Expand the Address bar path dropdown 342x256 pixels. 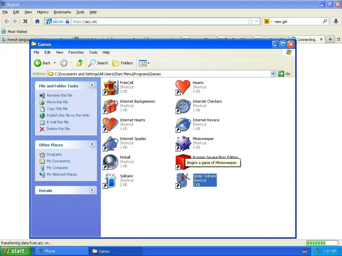273,74
